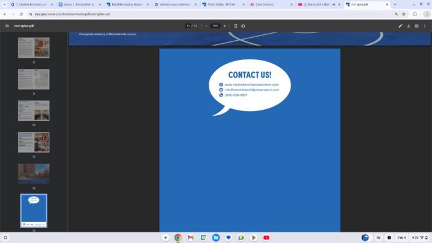Go back to the previous page
The height and width of the screenshot is (243, 432).
[x=5, y=14]
